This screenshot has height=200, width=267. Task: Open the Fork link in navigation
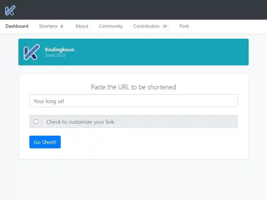coord(184,26)
